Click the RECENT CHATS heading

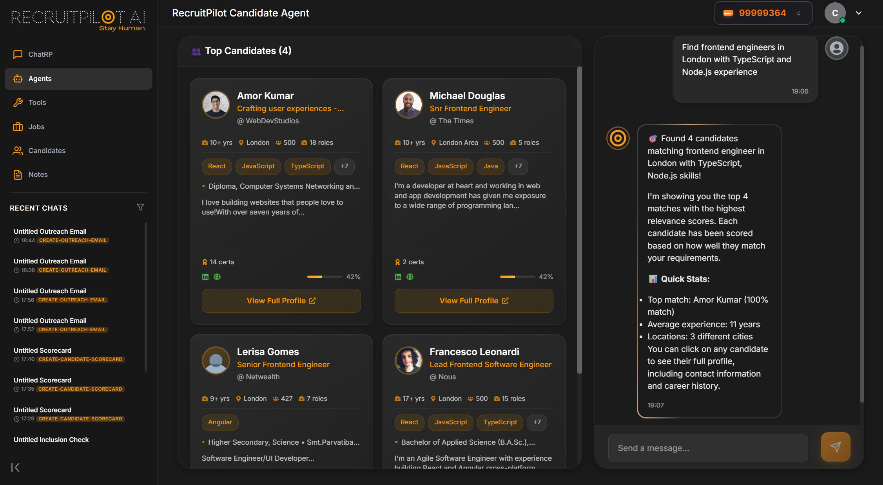38,208
